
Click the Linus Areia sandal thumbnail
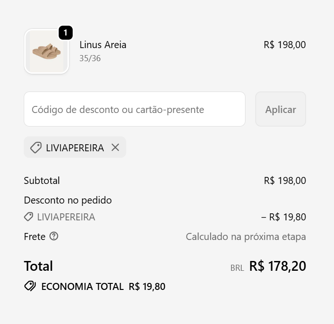click(x=47, y=52)
